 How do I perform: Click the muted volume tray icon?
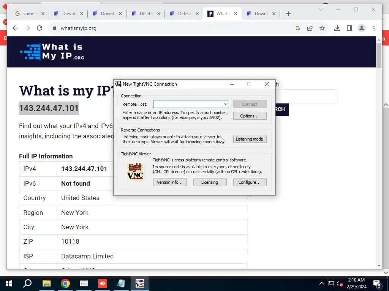point(340,283)
